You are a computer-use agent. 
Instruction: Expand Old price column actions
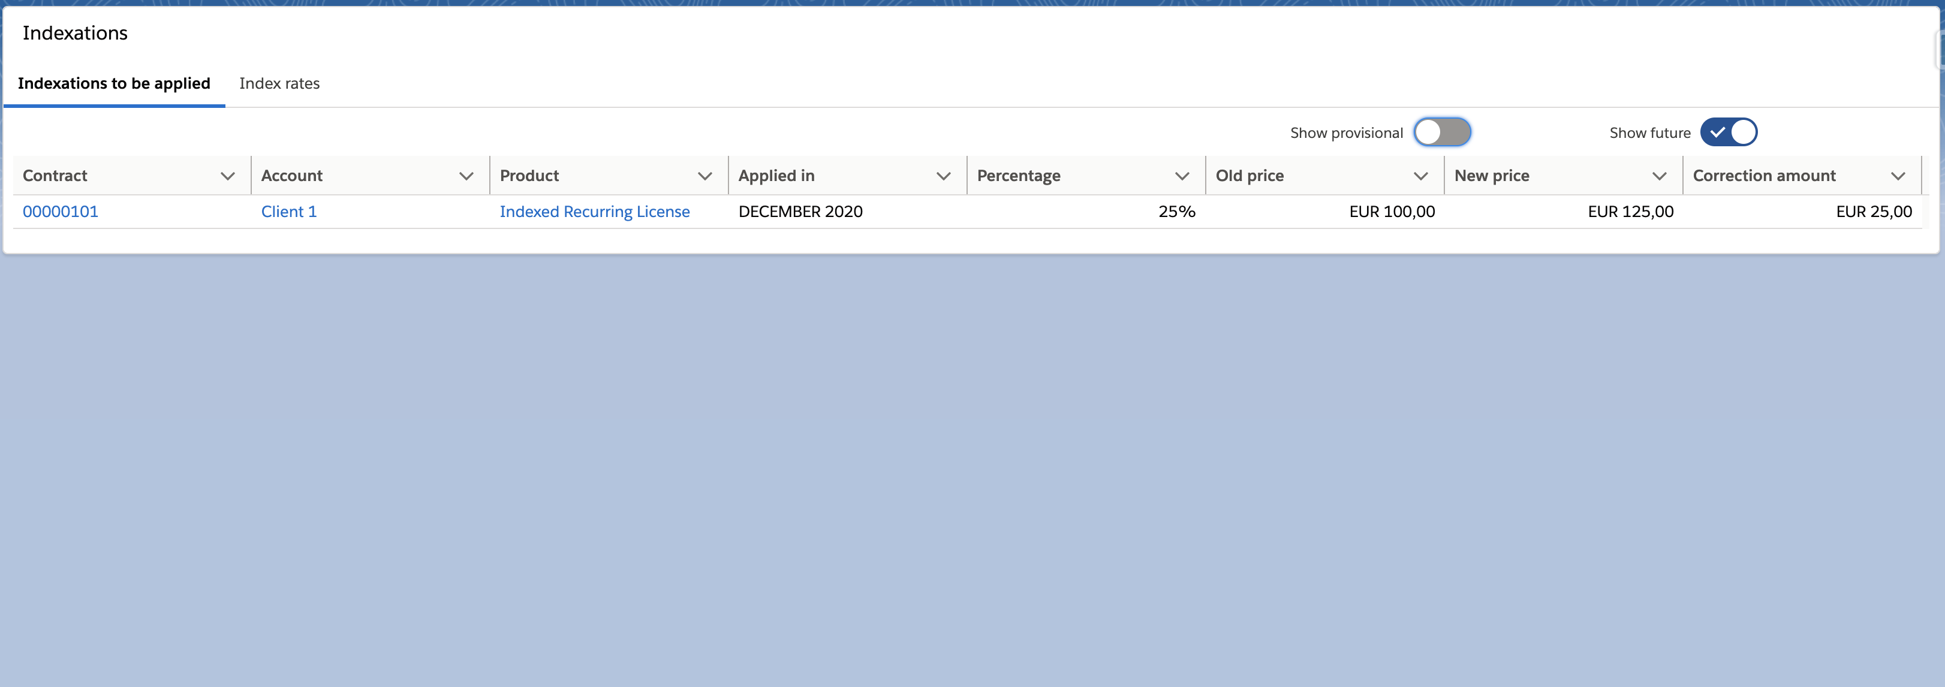click(x=1420, y=176)
